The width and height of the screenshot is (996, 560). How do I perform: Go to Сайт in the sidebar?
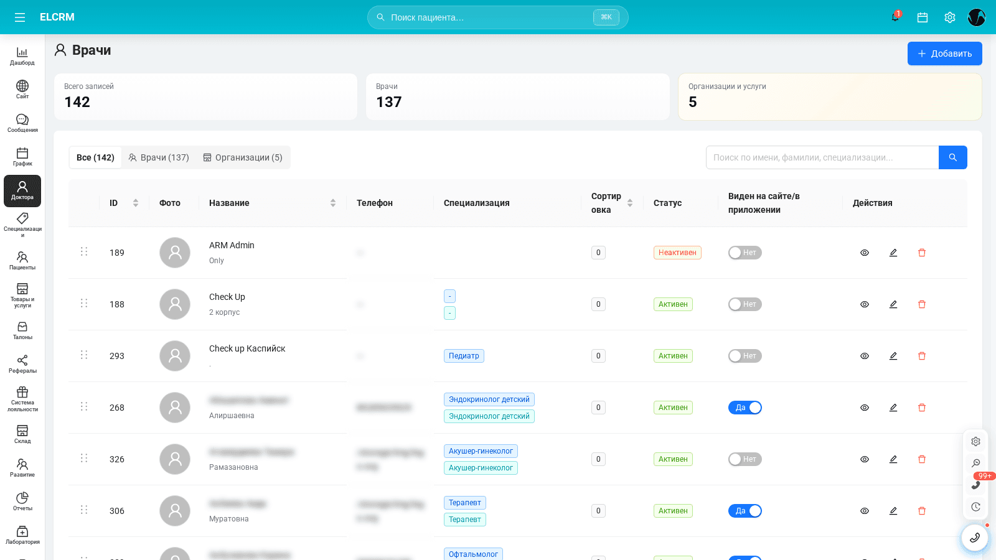click(22, 90)
